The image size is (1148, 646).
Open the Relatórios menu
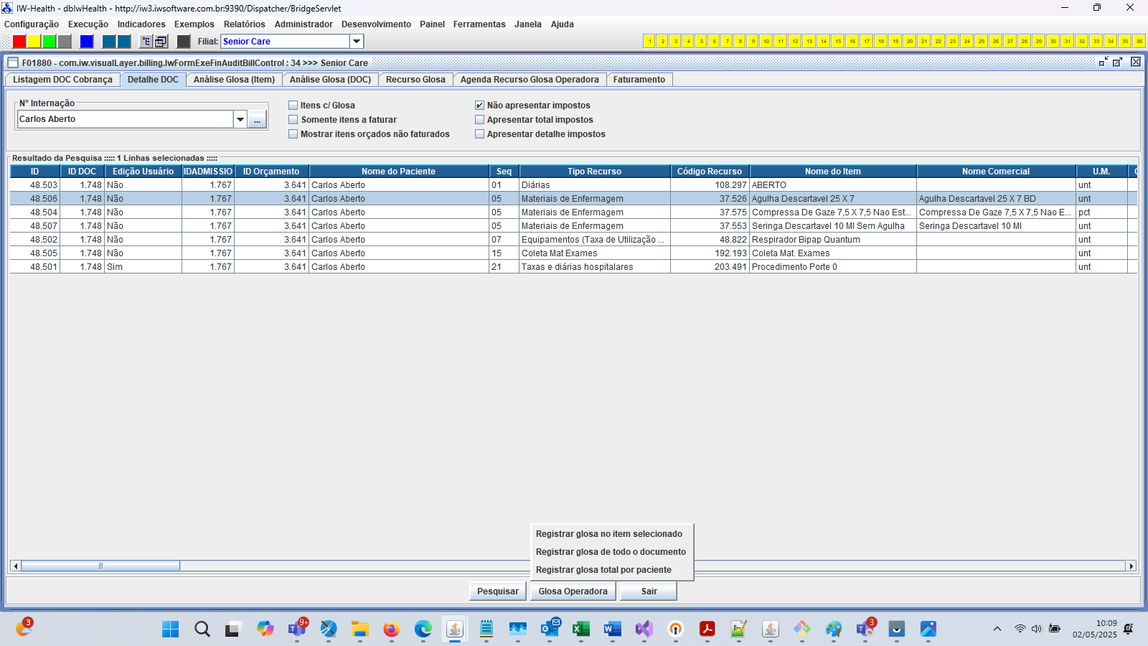click(x=244, y=24)
